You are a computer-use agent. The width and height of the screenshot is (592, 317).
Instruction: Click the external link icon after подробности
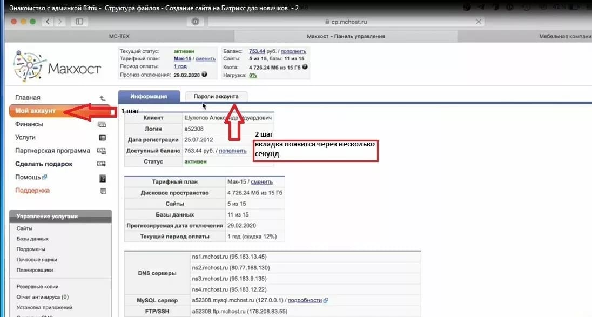pos(326,300)
